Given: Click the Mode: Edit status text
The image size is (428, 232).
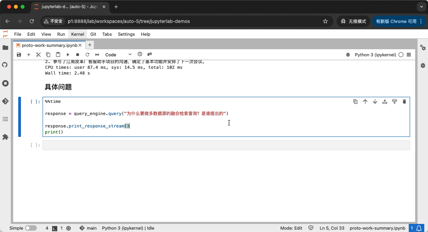Looking at the screenshot, I should (x=291, y=228).
